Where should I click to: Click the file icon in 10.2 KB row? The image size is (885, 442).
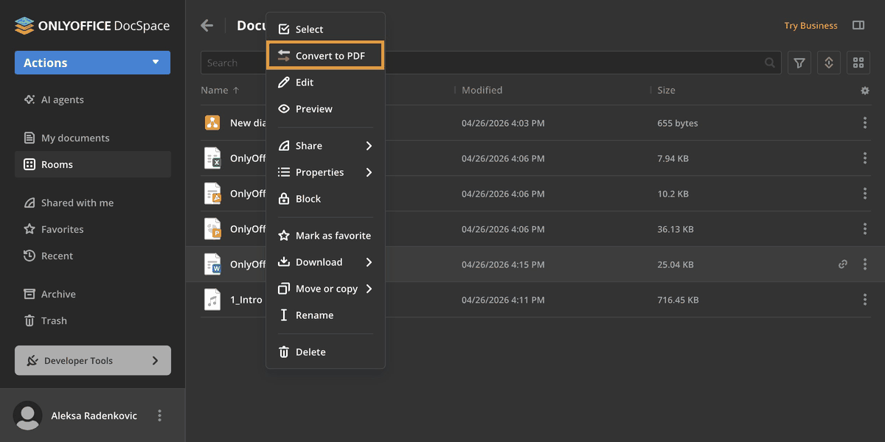coord(212,193)
